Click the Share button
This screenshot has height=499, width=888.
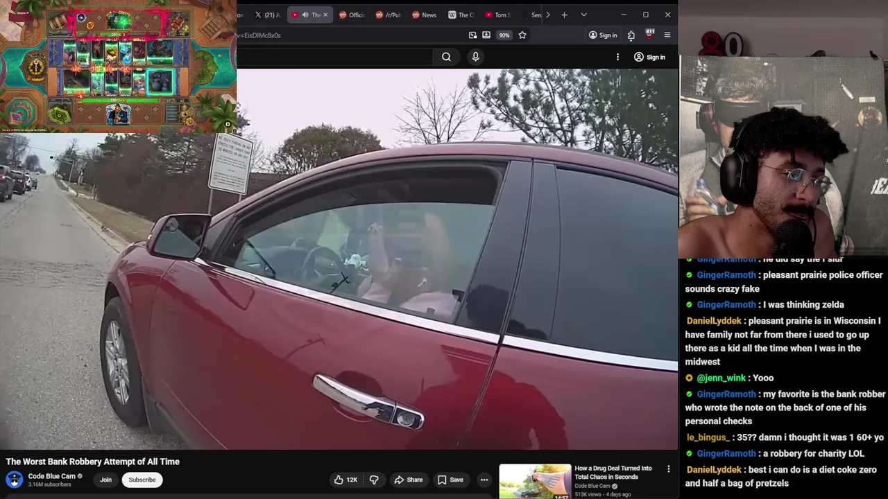coord(408,480)
